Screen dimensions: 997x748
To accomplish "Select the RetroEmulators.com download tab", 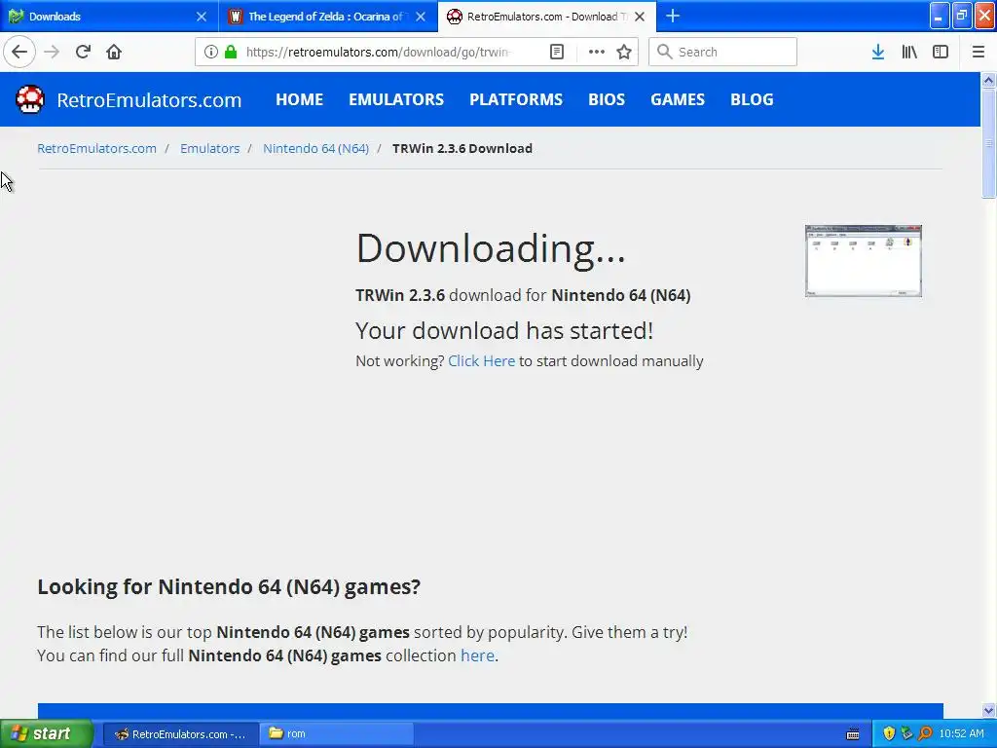I will click(547, 17).
